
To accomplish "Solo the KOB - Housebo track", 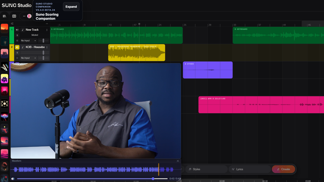I will pos(17,53).
